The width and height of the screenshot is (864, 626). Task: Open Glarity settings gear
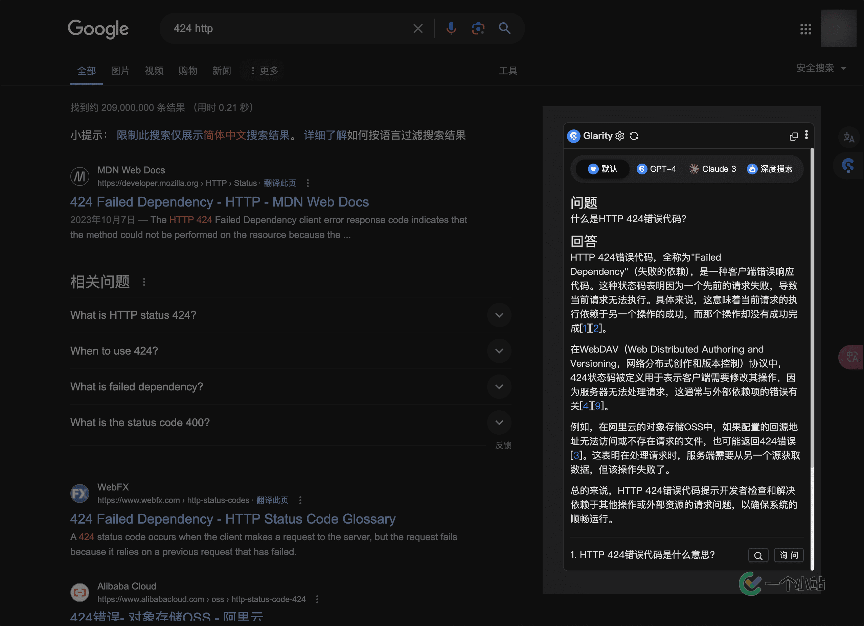pyautogui.click(x=620, y=136)
